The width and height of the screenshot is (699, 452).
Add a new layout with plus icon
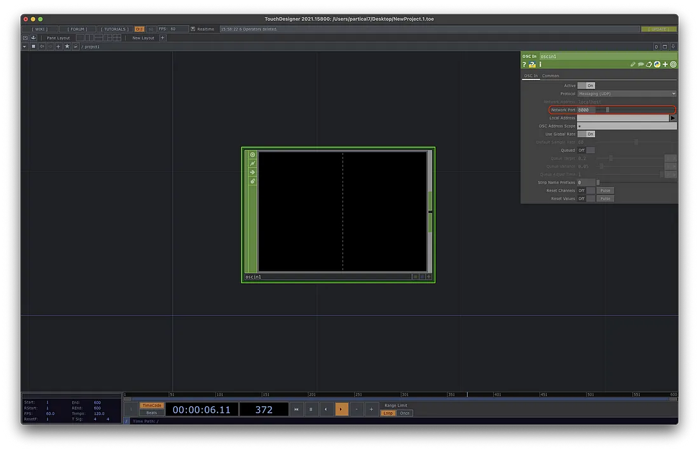(x=162, y=38)
